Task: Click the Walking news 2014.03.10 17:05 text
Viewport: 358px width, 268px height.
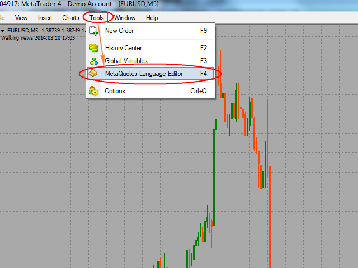Action: 38,38
